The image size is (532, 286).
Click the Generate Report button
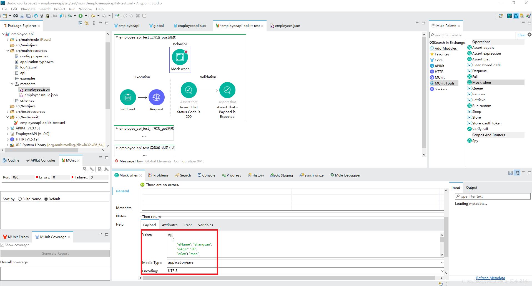pos(55,253)
